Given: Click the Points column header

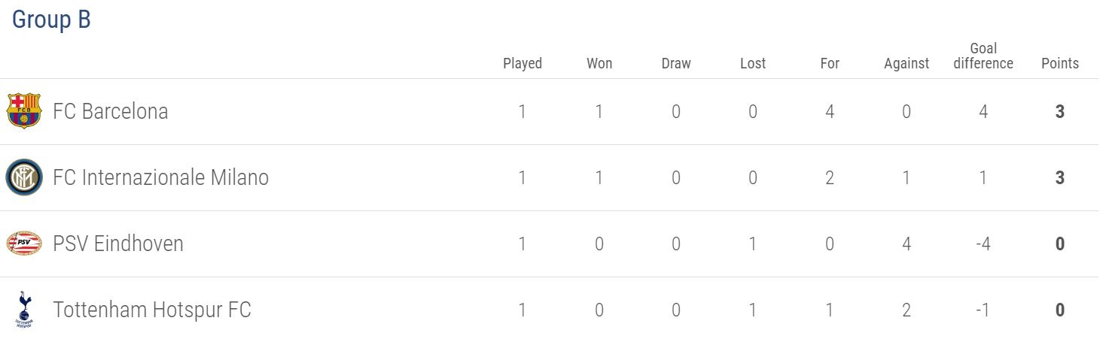Looking at the screenshot, I should click(x=1060, y=63).
